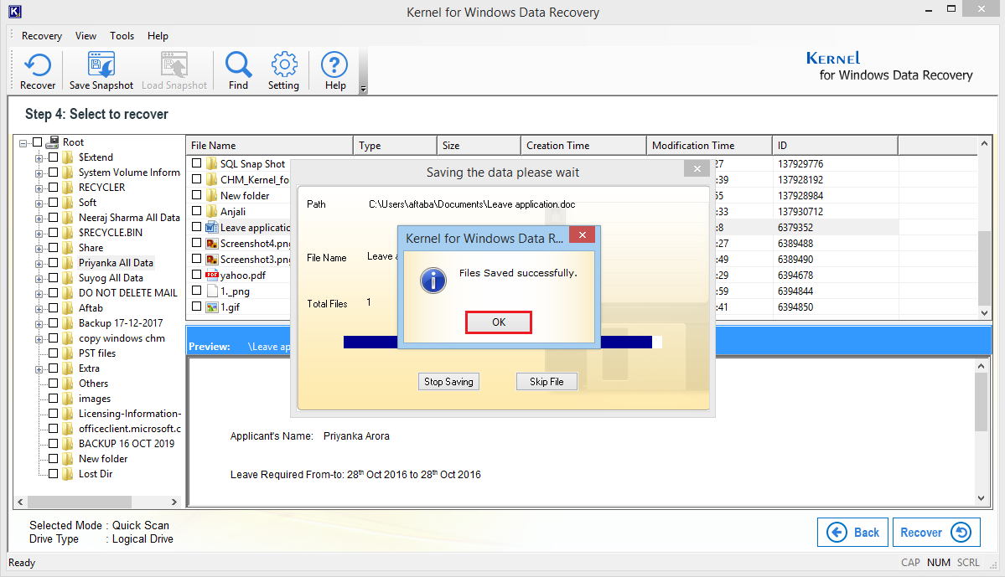Click the Help question mark icon
Image resolution: width=1005 pixels, height=577 pixels.
pyautogui.click(x=334, y=64)
